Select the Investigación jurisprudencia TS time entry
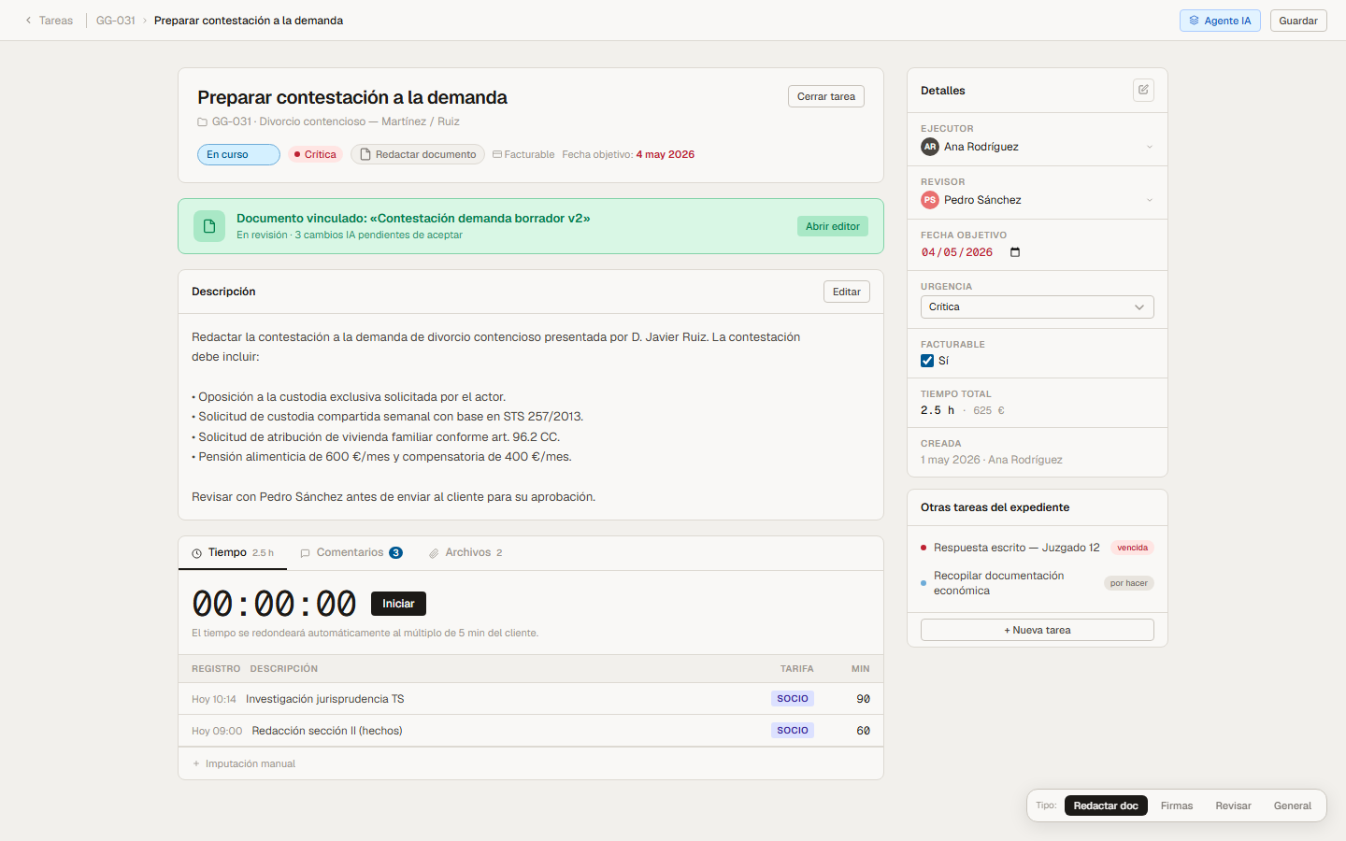This screenshot has width=1346, height=841. 531,699
